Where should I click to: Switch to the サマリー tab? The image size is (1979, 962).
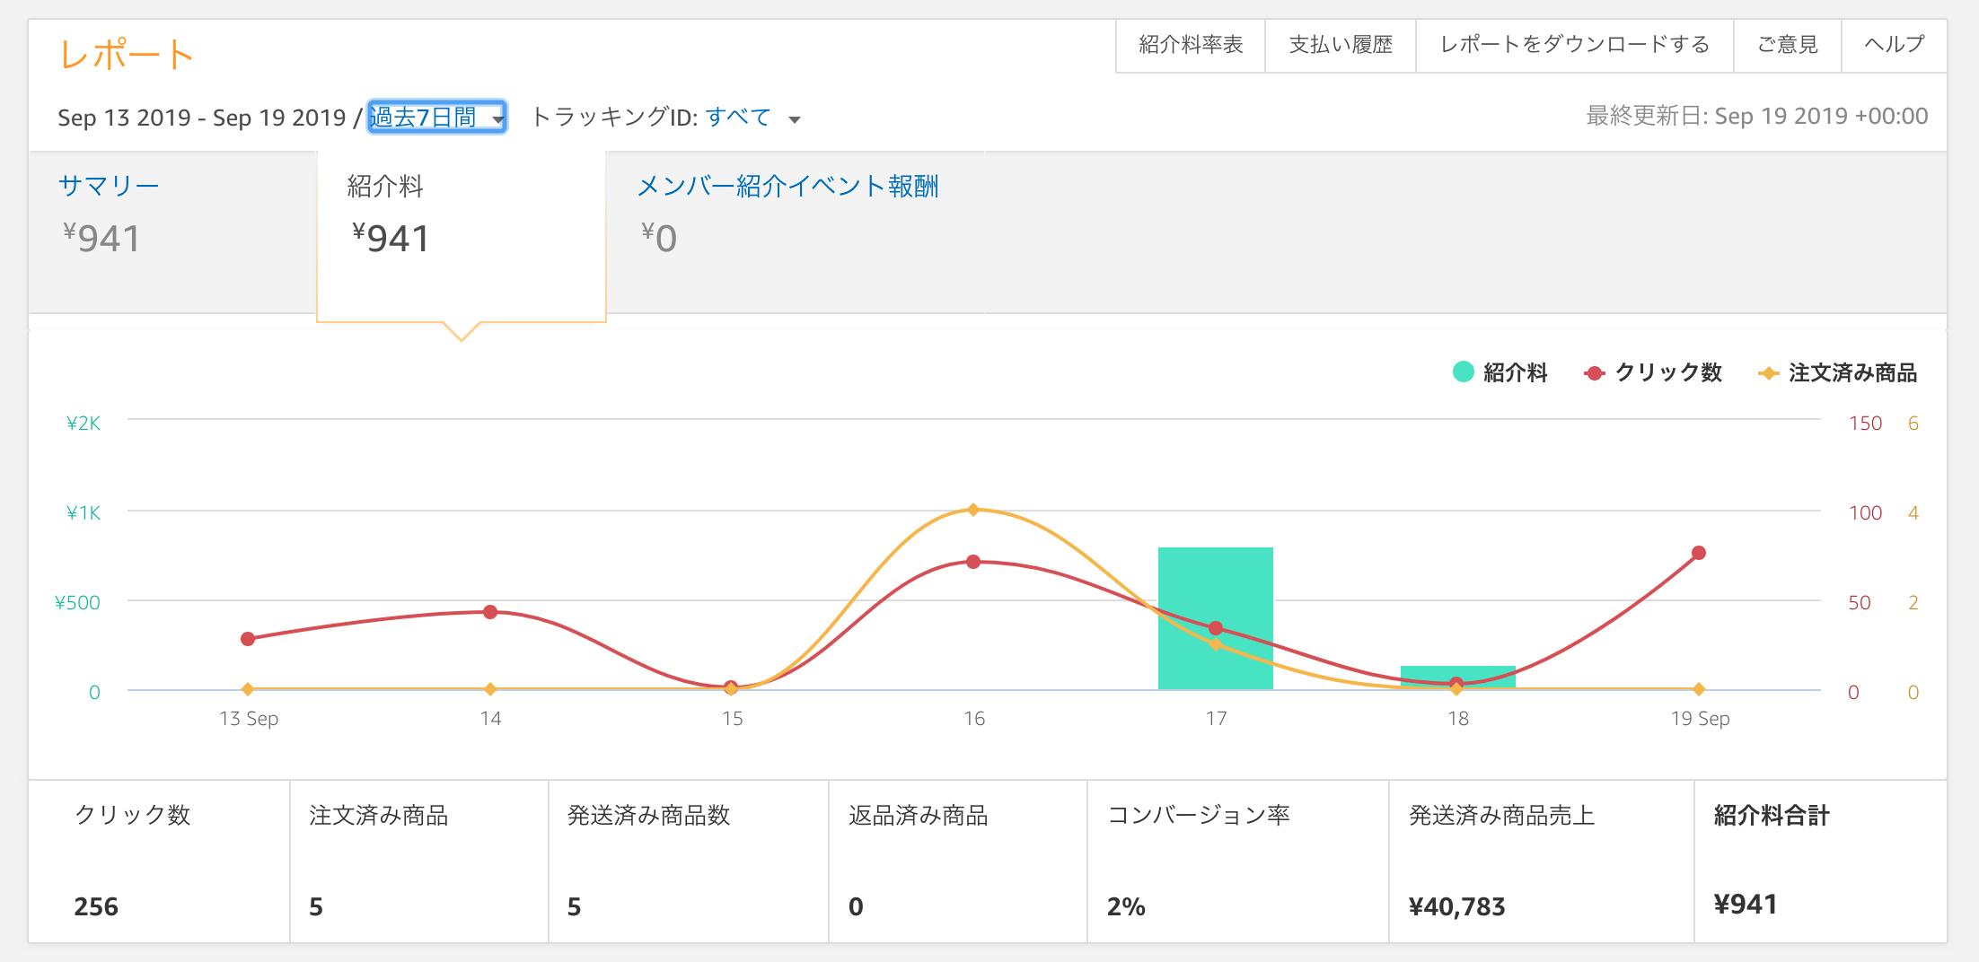pos(109,186)
